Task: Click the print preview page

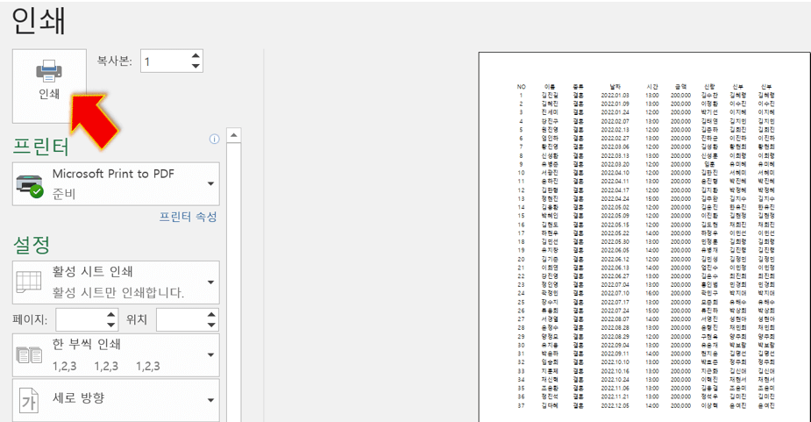Action: [x=644, y=237]
